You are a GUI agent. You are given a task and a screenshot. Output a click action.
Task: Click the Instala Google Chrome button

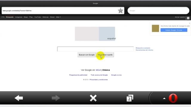point(174,30)
